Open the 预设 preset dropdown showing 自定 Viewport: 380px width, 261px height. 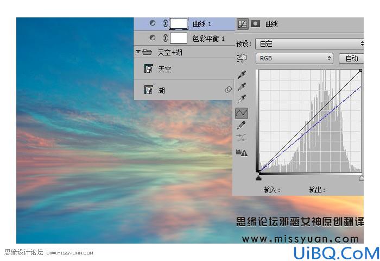[x=310, y=43]
